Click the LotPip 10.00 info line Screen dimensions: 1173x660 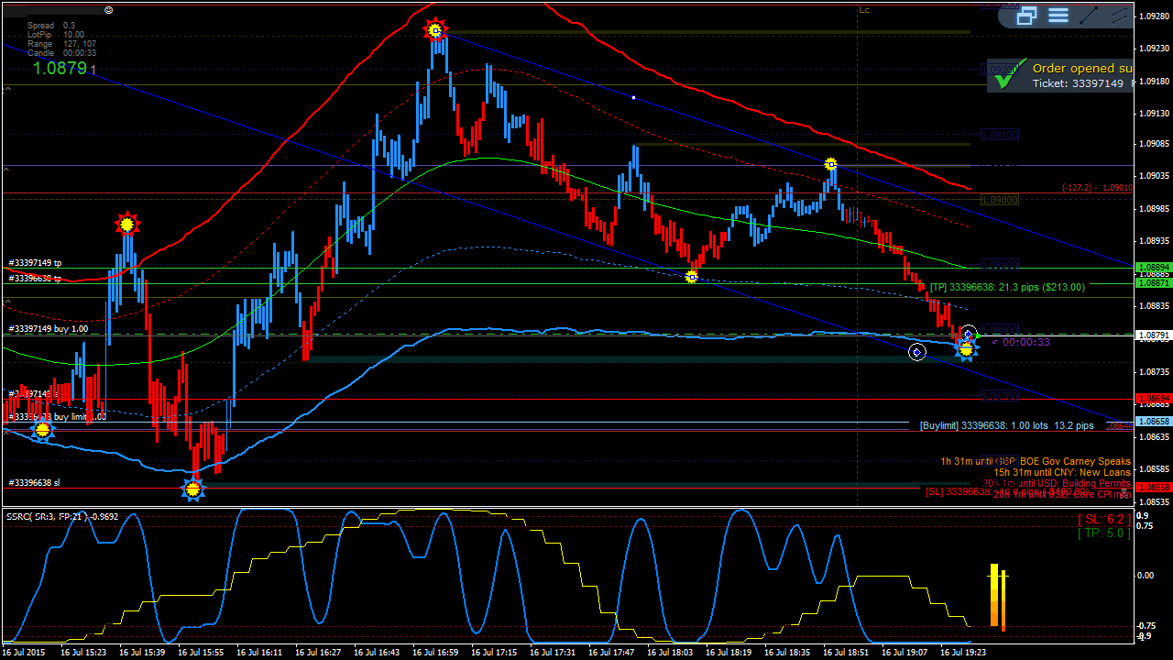pyautogui.click(x=56, y=35)
